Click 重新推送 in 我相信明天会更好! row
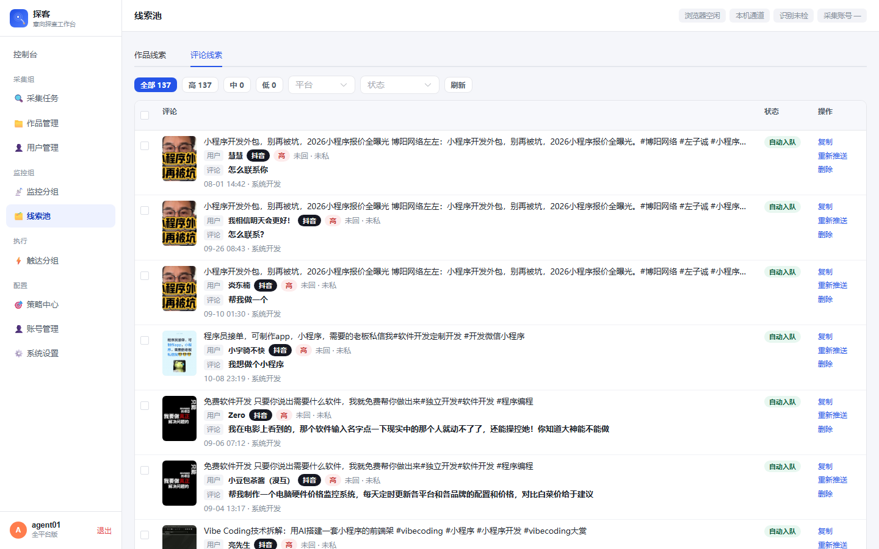The width and height of the screenshot is (879, 549). click(833, 221)
